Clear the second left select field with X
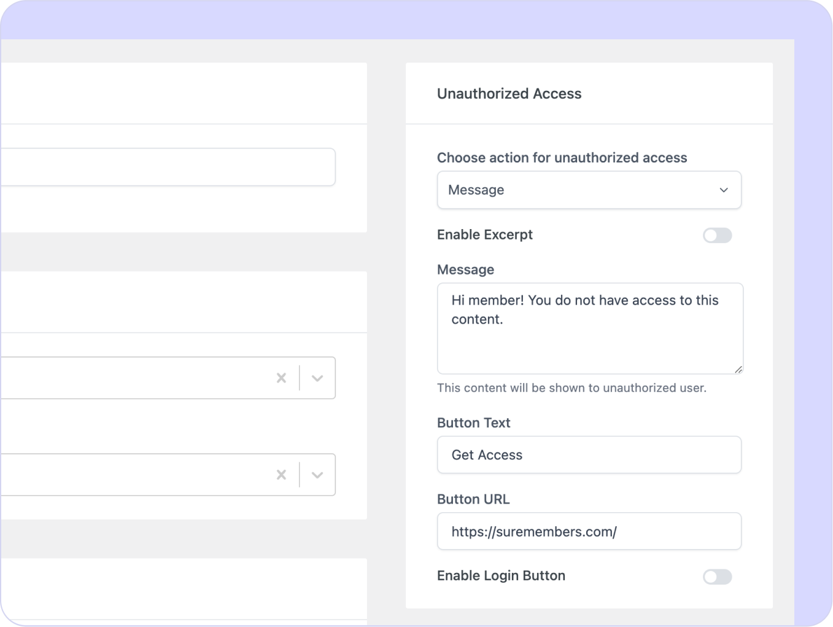This screenshot has height=627, width=833. pyautogui.click(x=281, y=475)
